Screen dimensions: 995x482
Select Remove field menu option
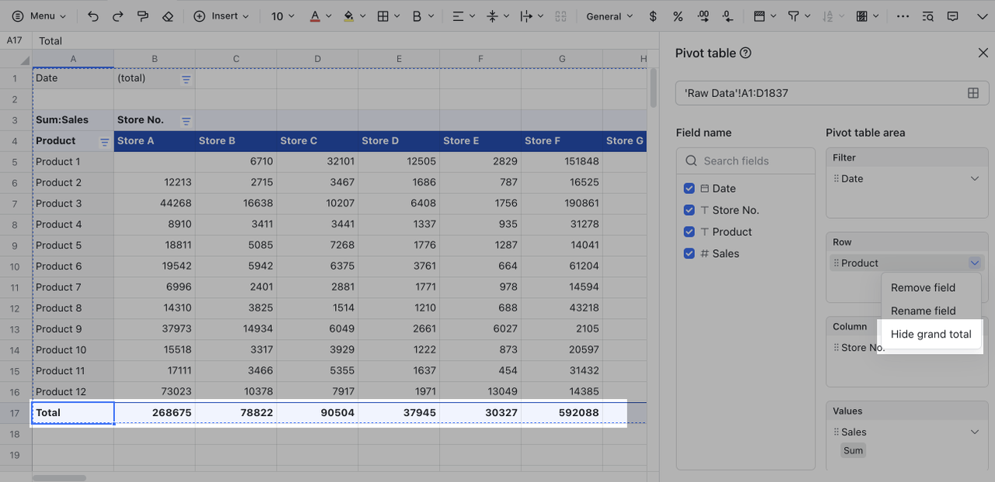click(923, 288)
